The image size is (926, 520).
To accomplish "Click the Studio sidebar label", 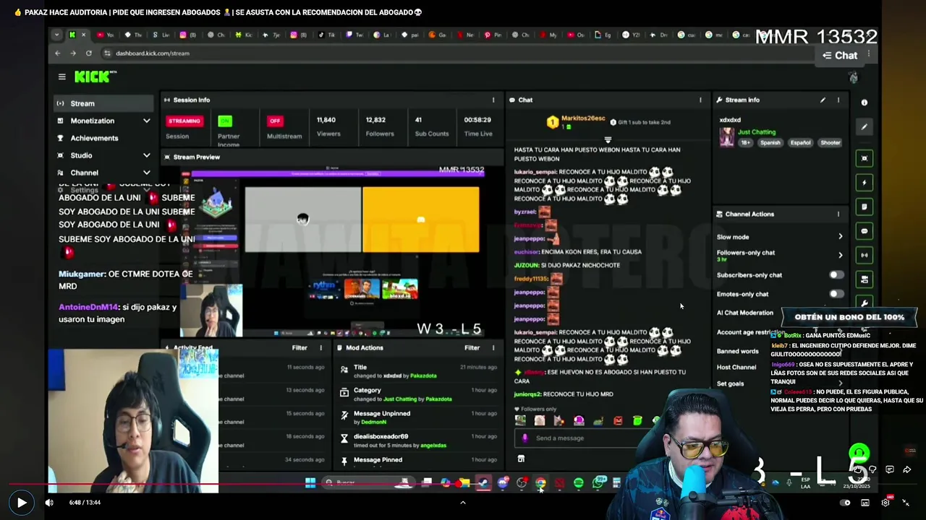I will tap(81, 155).
